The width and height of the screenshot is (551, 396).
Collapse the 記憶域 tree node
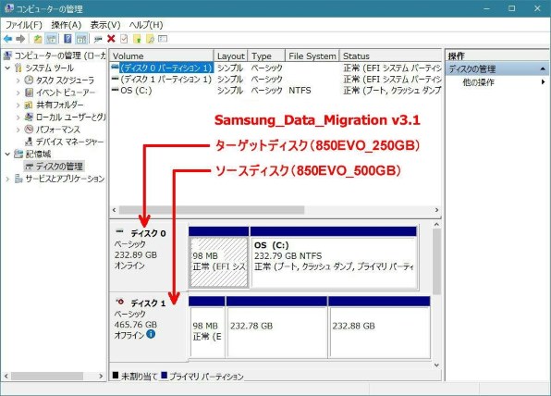point(7,154)
